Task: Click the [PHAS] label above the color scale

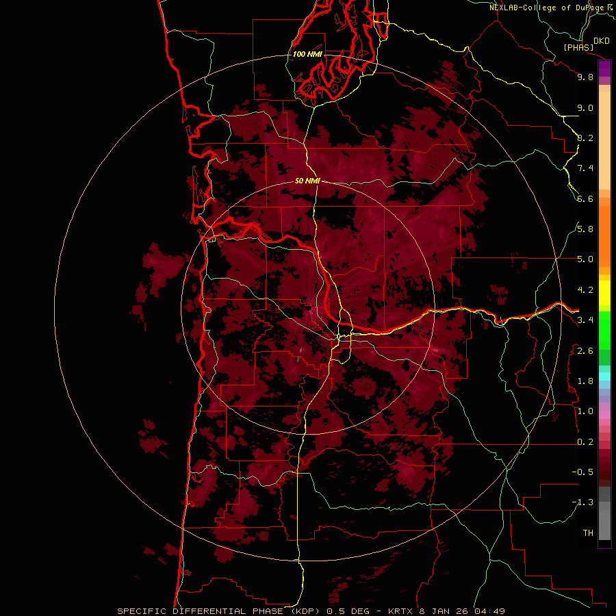Action: point(578,48)
